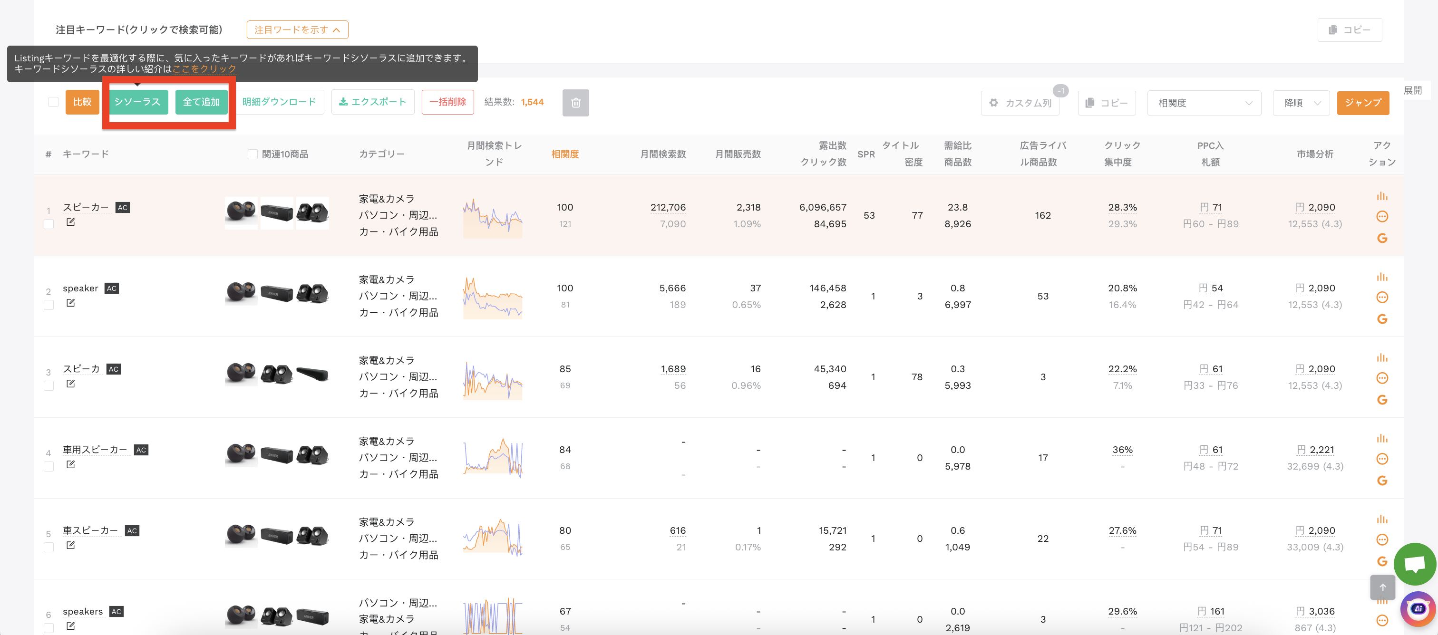Check the row checkbox for 車用スピーカー
1438x635 pixels.
tap(49, 466)
